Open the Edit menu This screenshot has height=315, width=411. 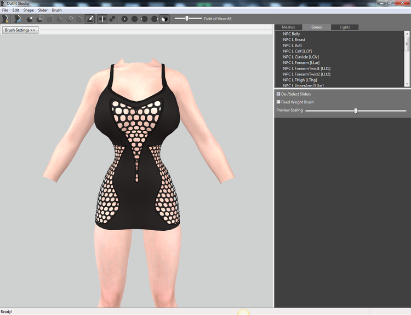(16, 10)
